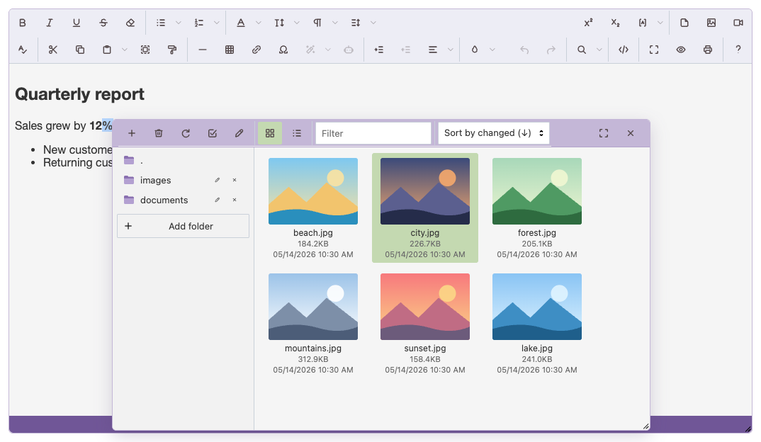
Task: Select the beach.jpg thumbnail
Action: [313, 191]
